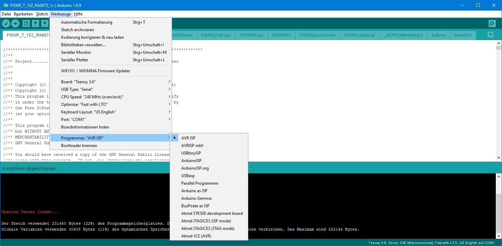This screenshot has width=502, height=246.
Task: Choose Atmel JTAGICE3 (JTAG mode)
Action: (x=209, y=229)
